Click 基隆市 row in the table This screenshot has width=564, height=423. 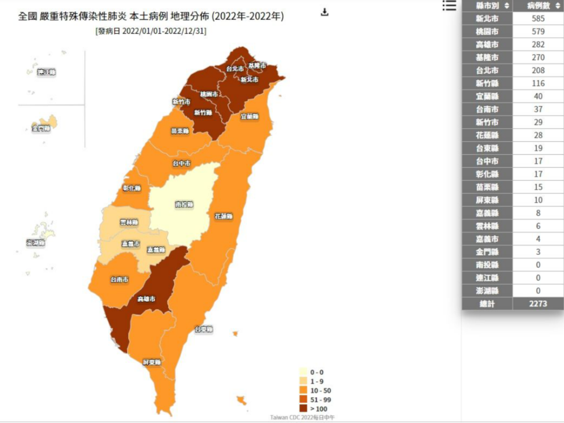click(x=512, y=57)
